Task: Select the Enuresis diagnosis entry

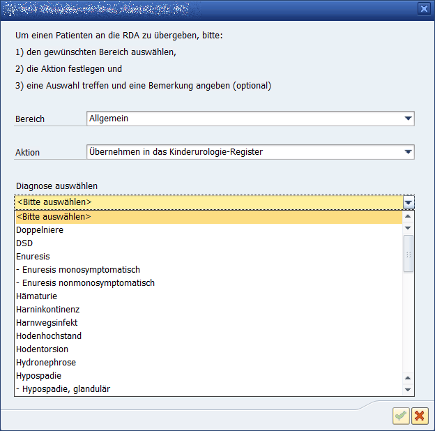Action: point(33,257)
